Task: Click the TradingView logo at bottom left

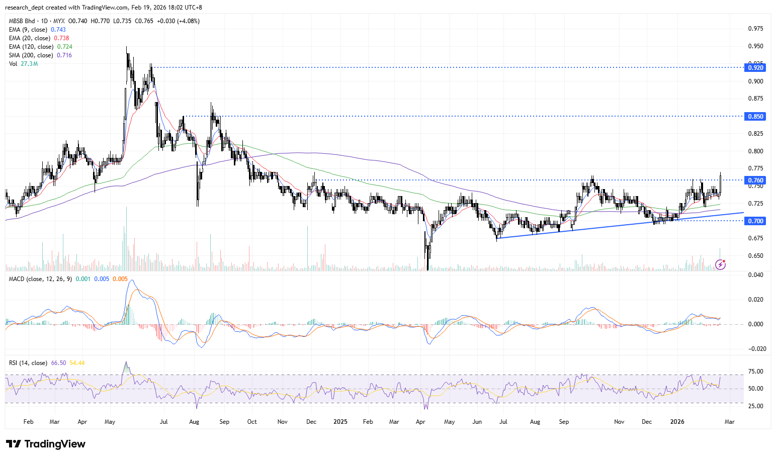Action: (46, 444)
